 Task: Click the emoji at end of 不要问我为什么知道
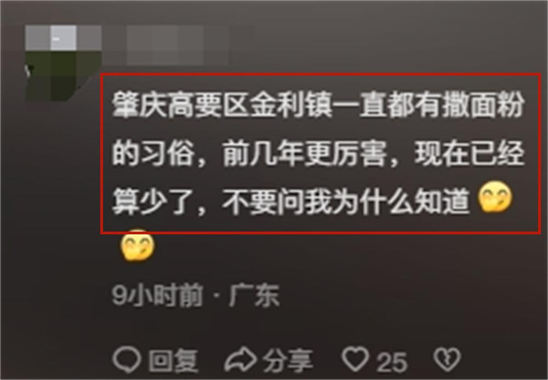(495, 197)
